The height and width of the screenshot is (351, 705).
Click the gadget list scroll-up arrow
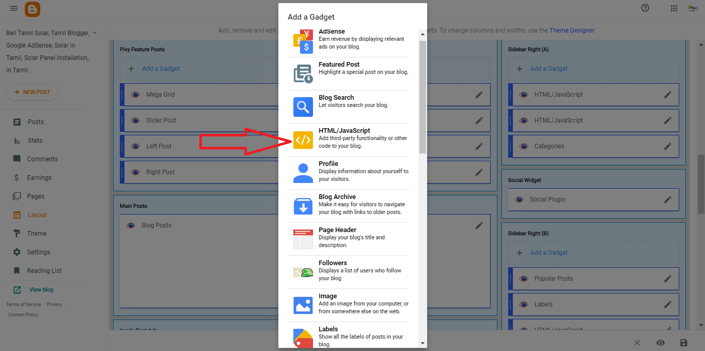tap(422, 35)
